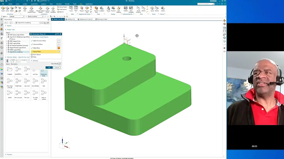Click Cancel in Dimension Body dialog
The height and width of the screenshot is (159, 284).
57,68
